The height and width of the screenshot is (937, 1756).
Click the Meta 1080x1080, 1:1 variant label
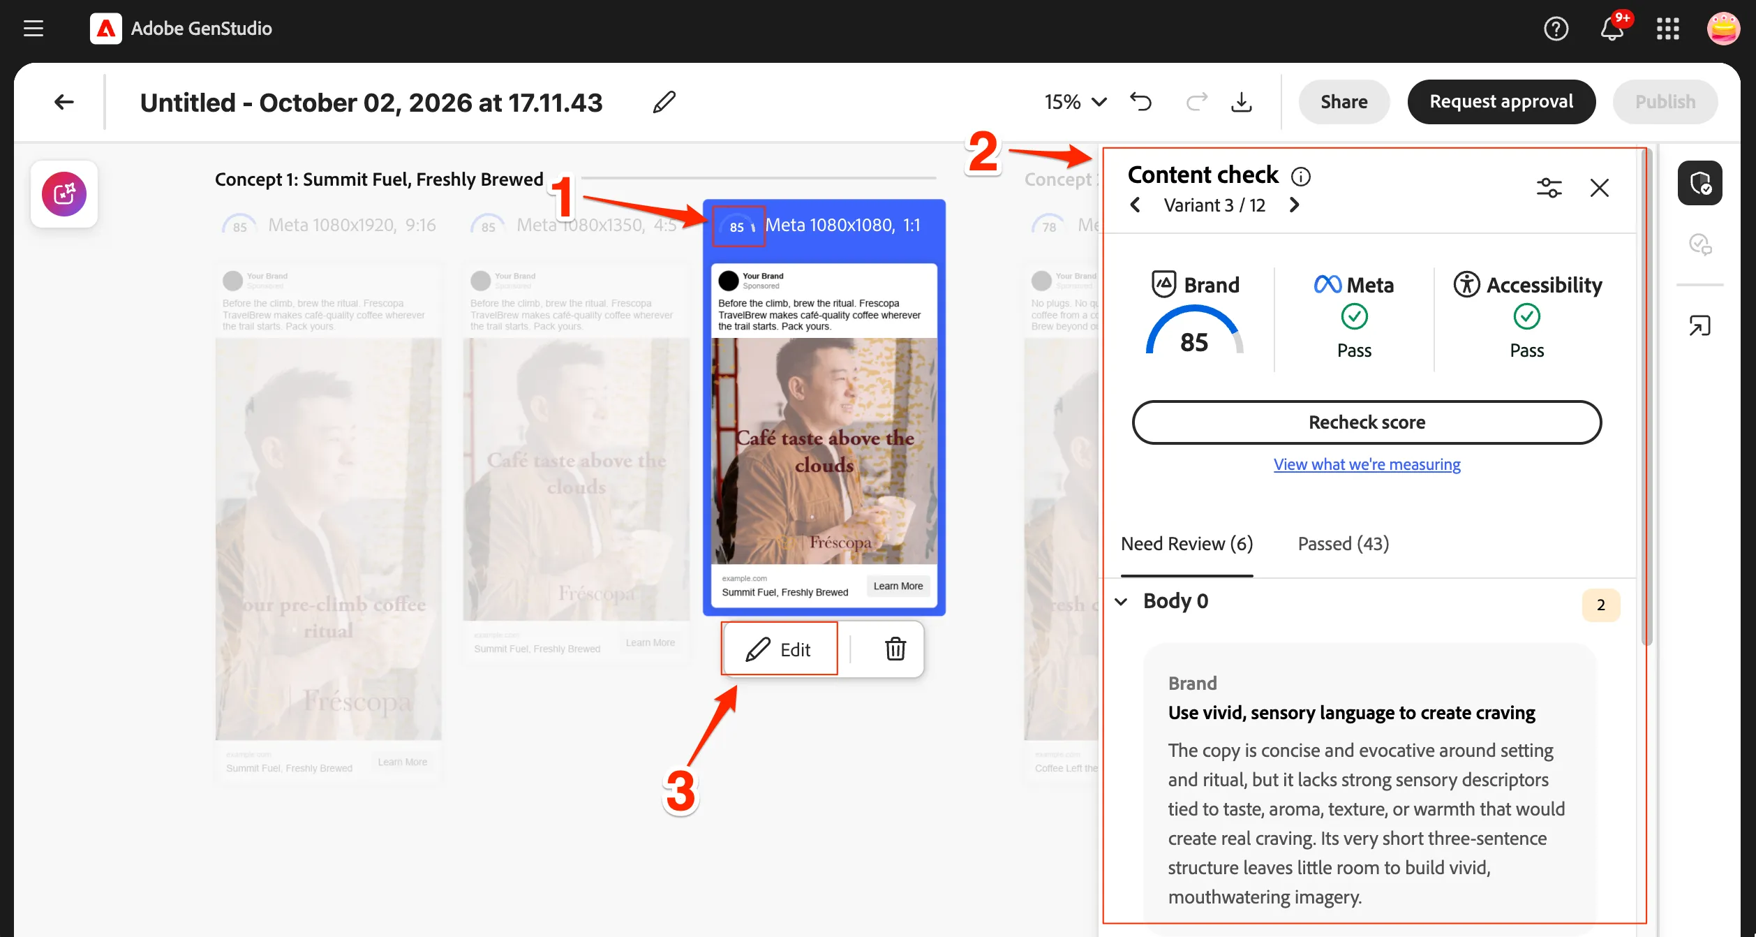842,225
